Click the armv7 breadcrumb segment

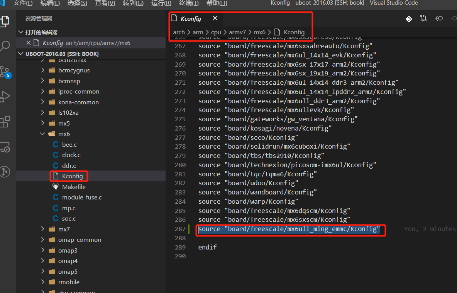tap(237, 32)
